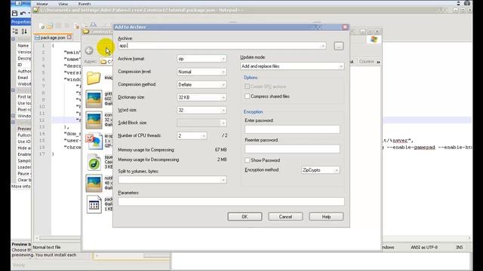The image size is (483, 271).
Task: Open the Events ribbon tab
Action: click(85, 4)
